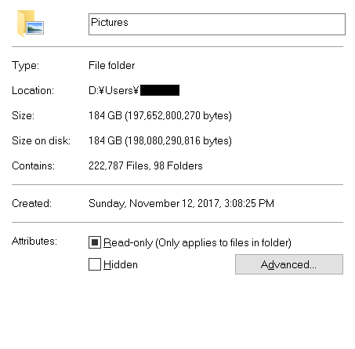Click the D:¥Users¥ location path text
The width and height of the screenshot is (355, 349).
click(x=114, y=90)
